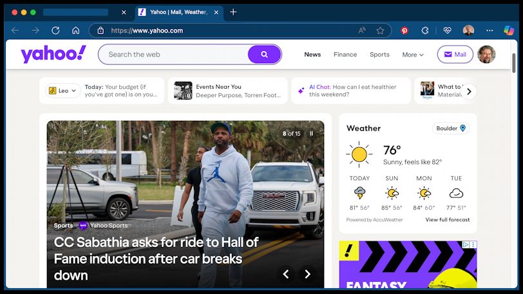Viewport: 523px width, 294px height.
Task: Click the browser forward arrow
Action: (x=35, y=31)
